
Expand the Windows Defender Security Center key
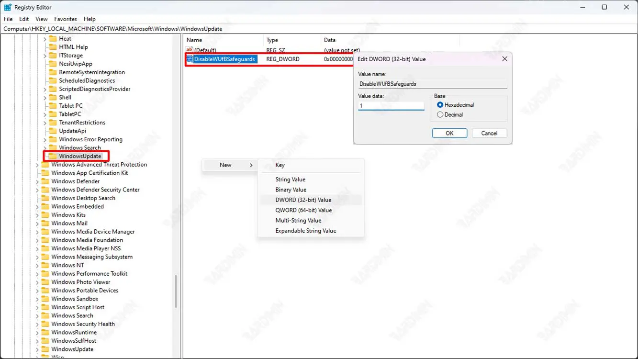coord(37,190)
